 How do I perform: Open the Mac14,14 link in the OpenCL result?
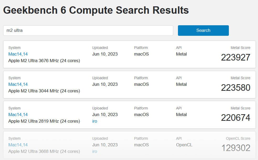click(18, 145)
